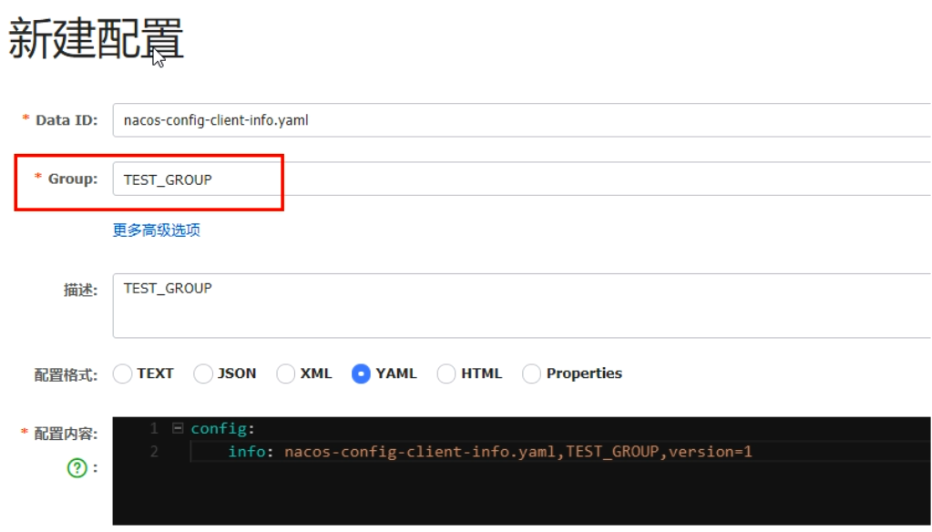Select the YAML format radio button

pos(361,373)
